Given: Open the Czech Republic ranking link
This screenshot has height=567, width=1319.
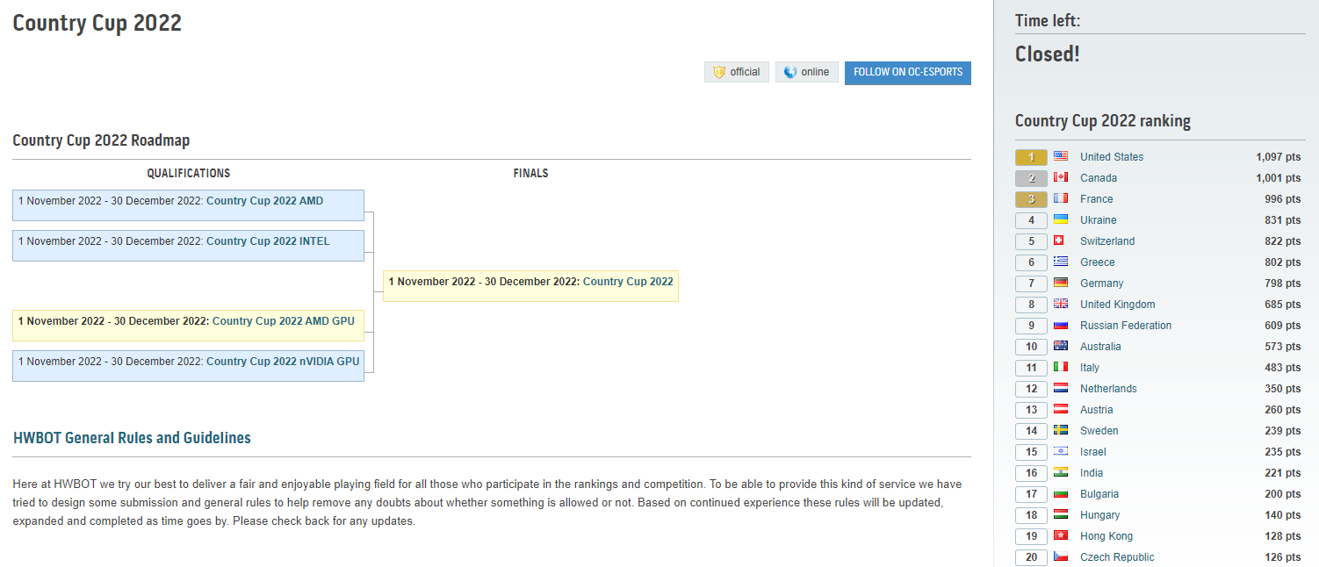Looking at the screenshot, I should [1117, 557].
